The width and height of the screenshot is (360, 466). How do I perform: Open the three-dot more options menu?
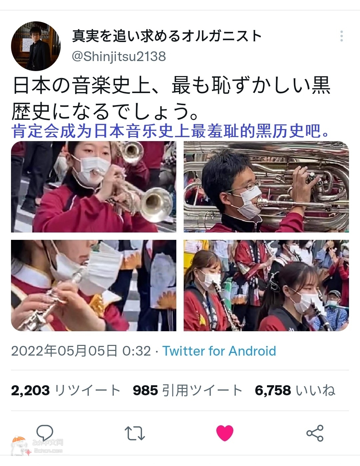(x=341, y=36)
